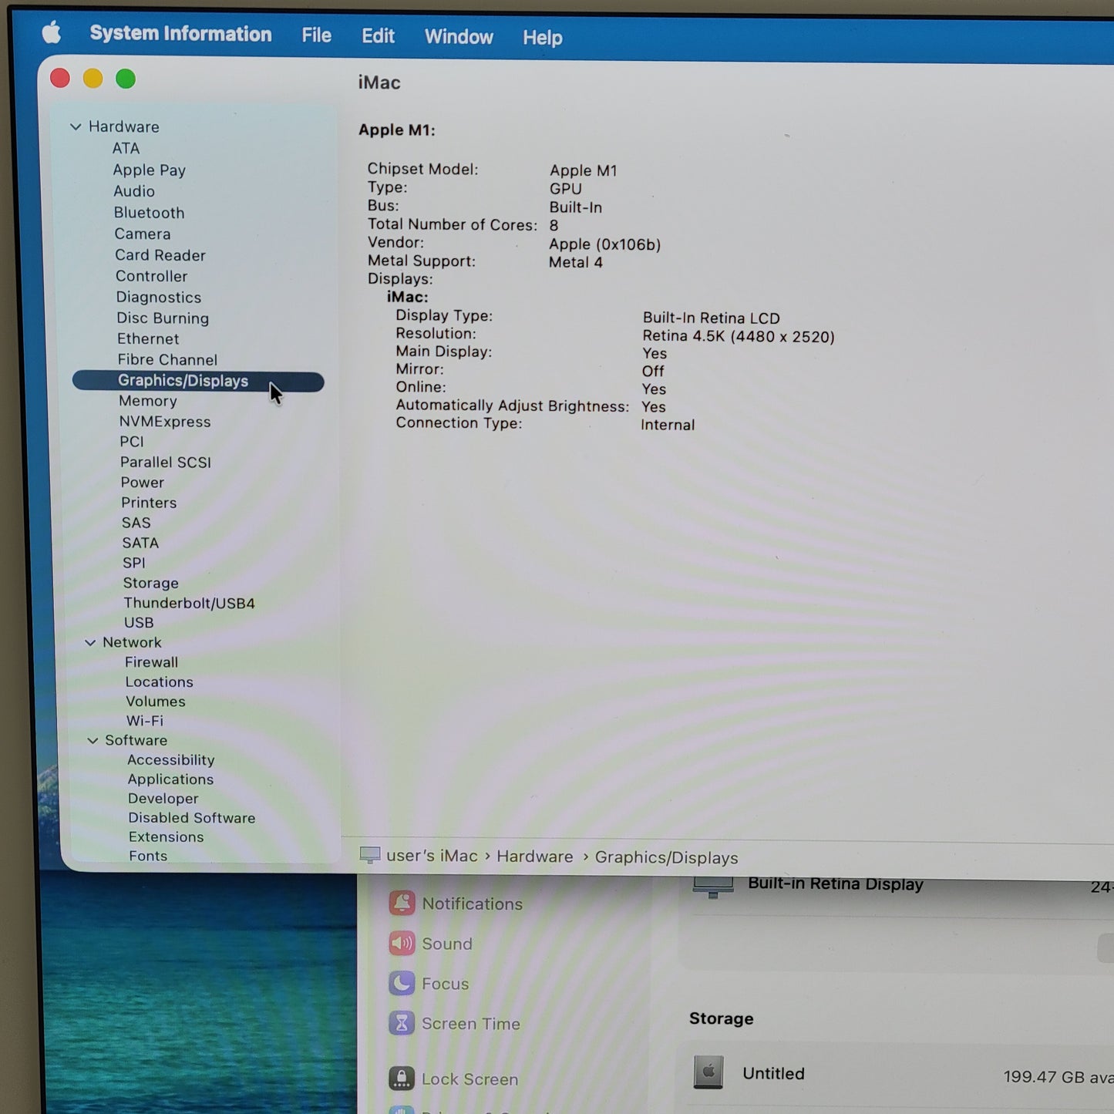
Task: Open the Edit menu
Action: 378,36
